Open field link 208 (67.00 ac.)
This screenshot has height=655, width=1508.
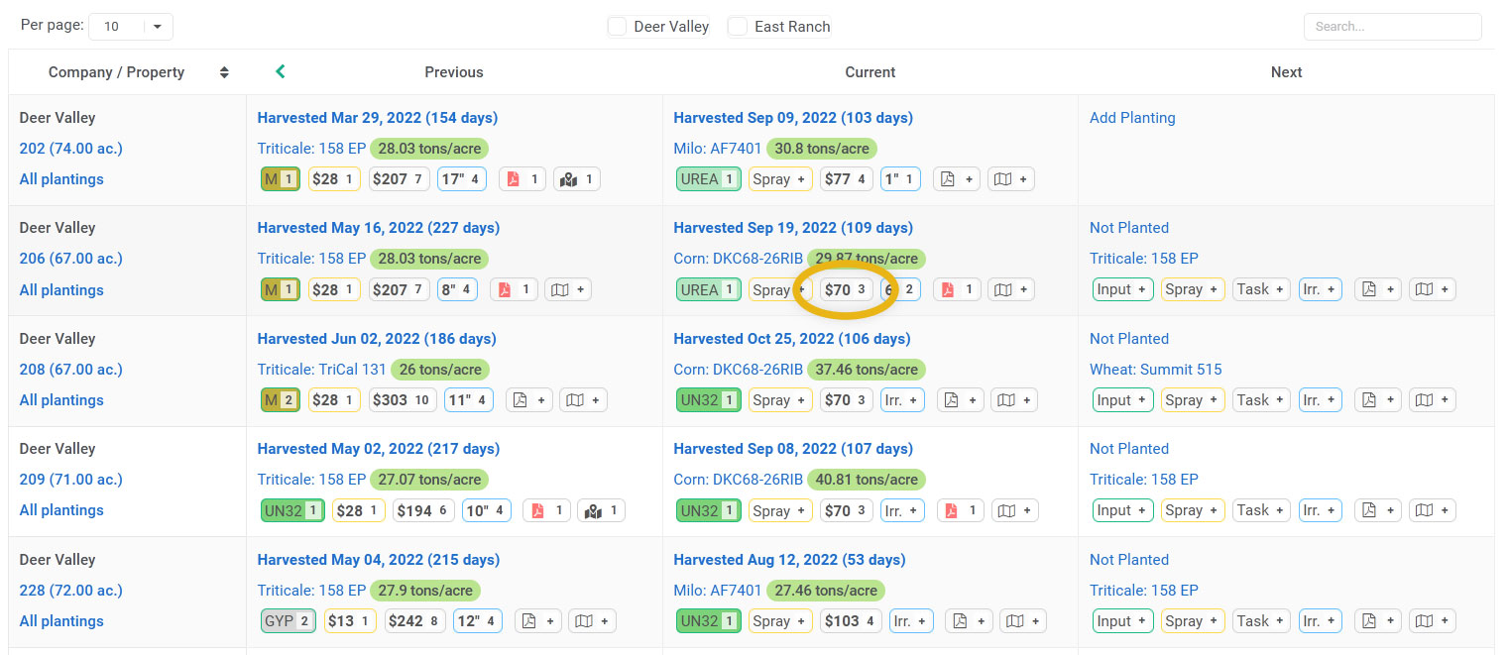pos(71,370)
